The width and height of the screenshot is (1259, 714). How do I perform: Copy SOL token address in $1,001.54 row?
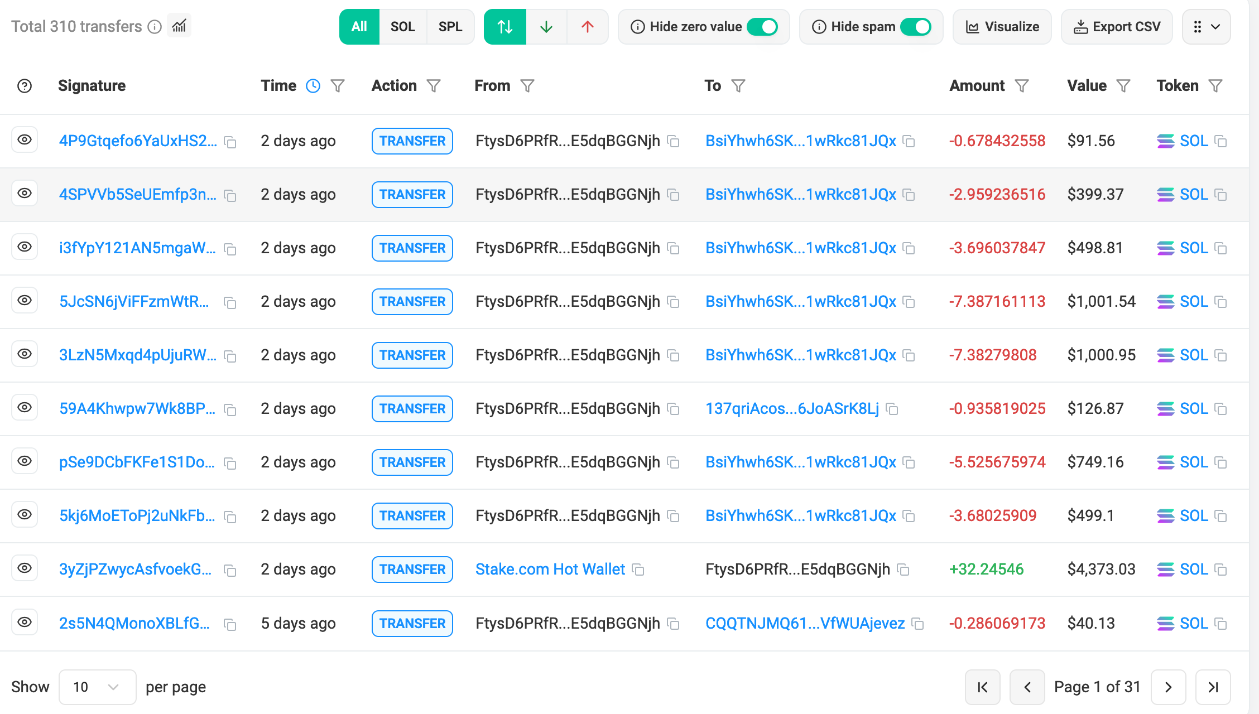(x=1221, y=302)
